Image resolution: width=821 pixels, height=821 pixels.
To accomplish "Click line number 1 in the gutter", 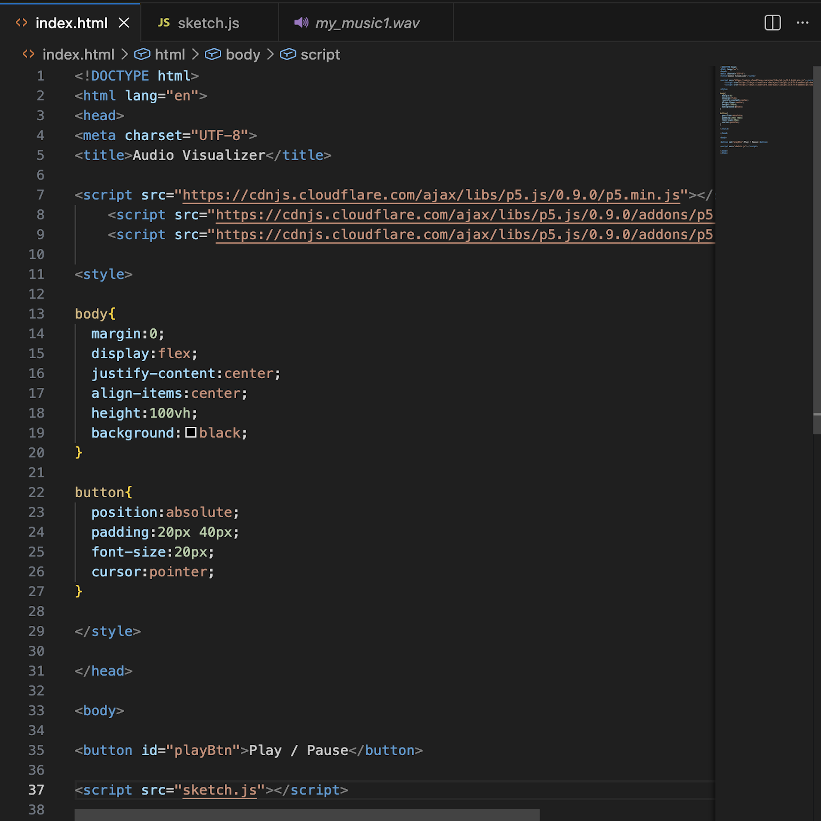I will (x=41, y=76).
